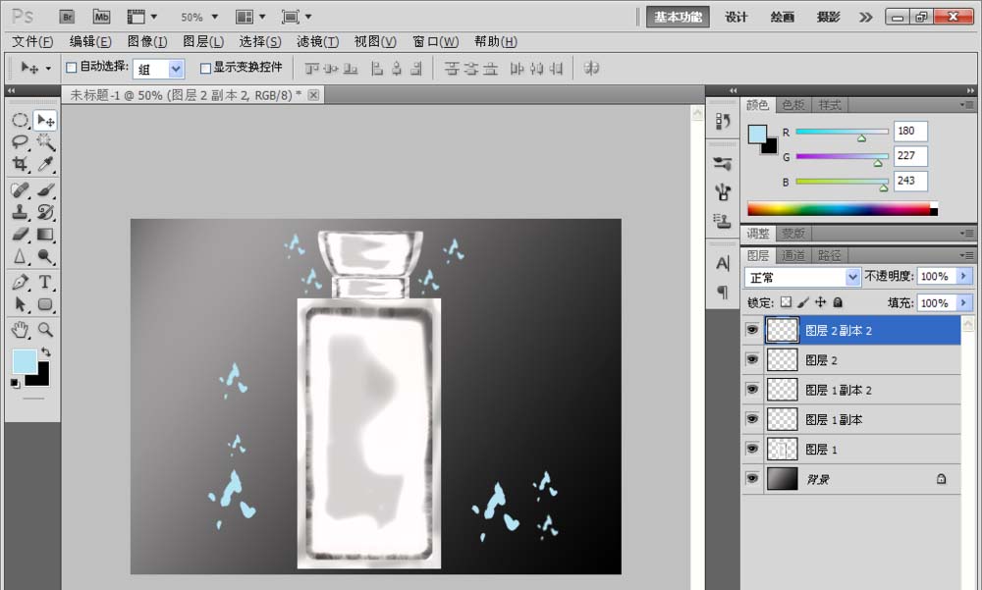The image size is (982, 590).
Task: Open the 窗口(W) menu
Action: [x=435, y=42]
